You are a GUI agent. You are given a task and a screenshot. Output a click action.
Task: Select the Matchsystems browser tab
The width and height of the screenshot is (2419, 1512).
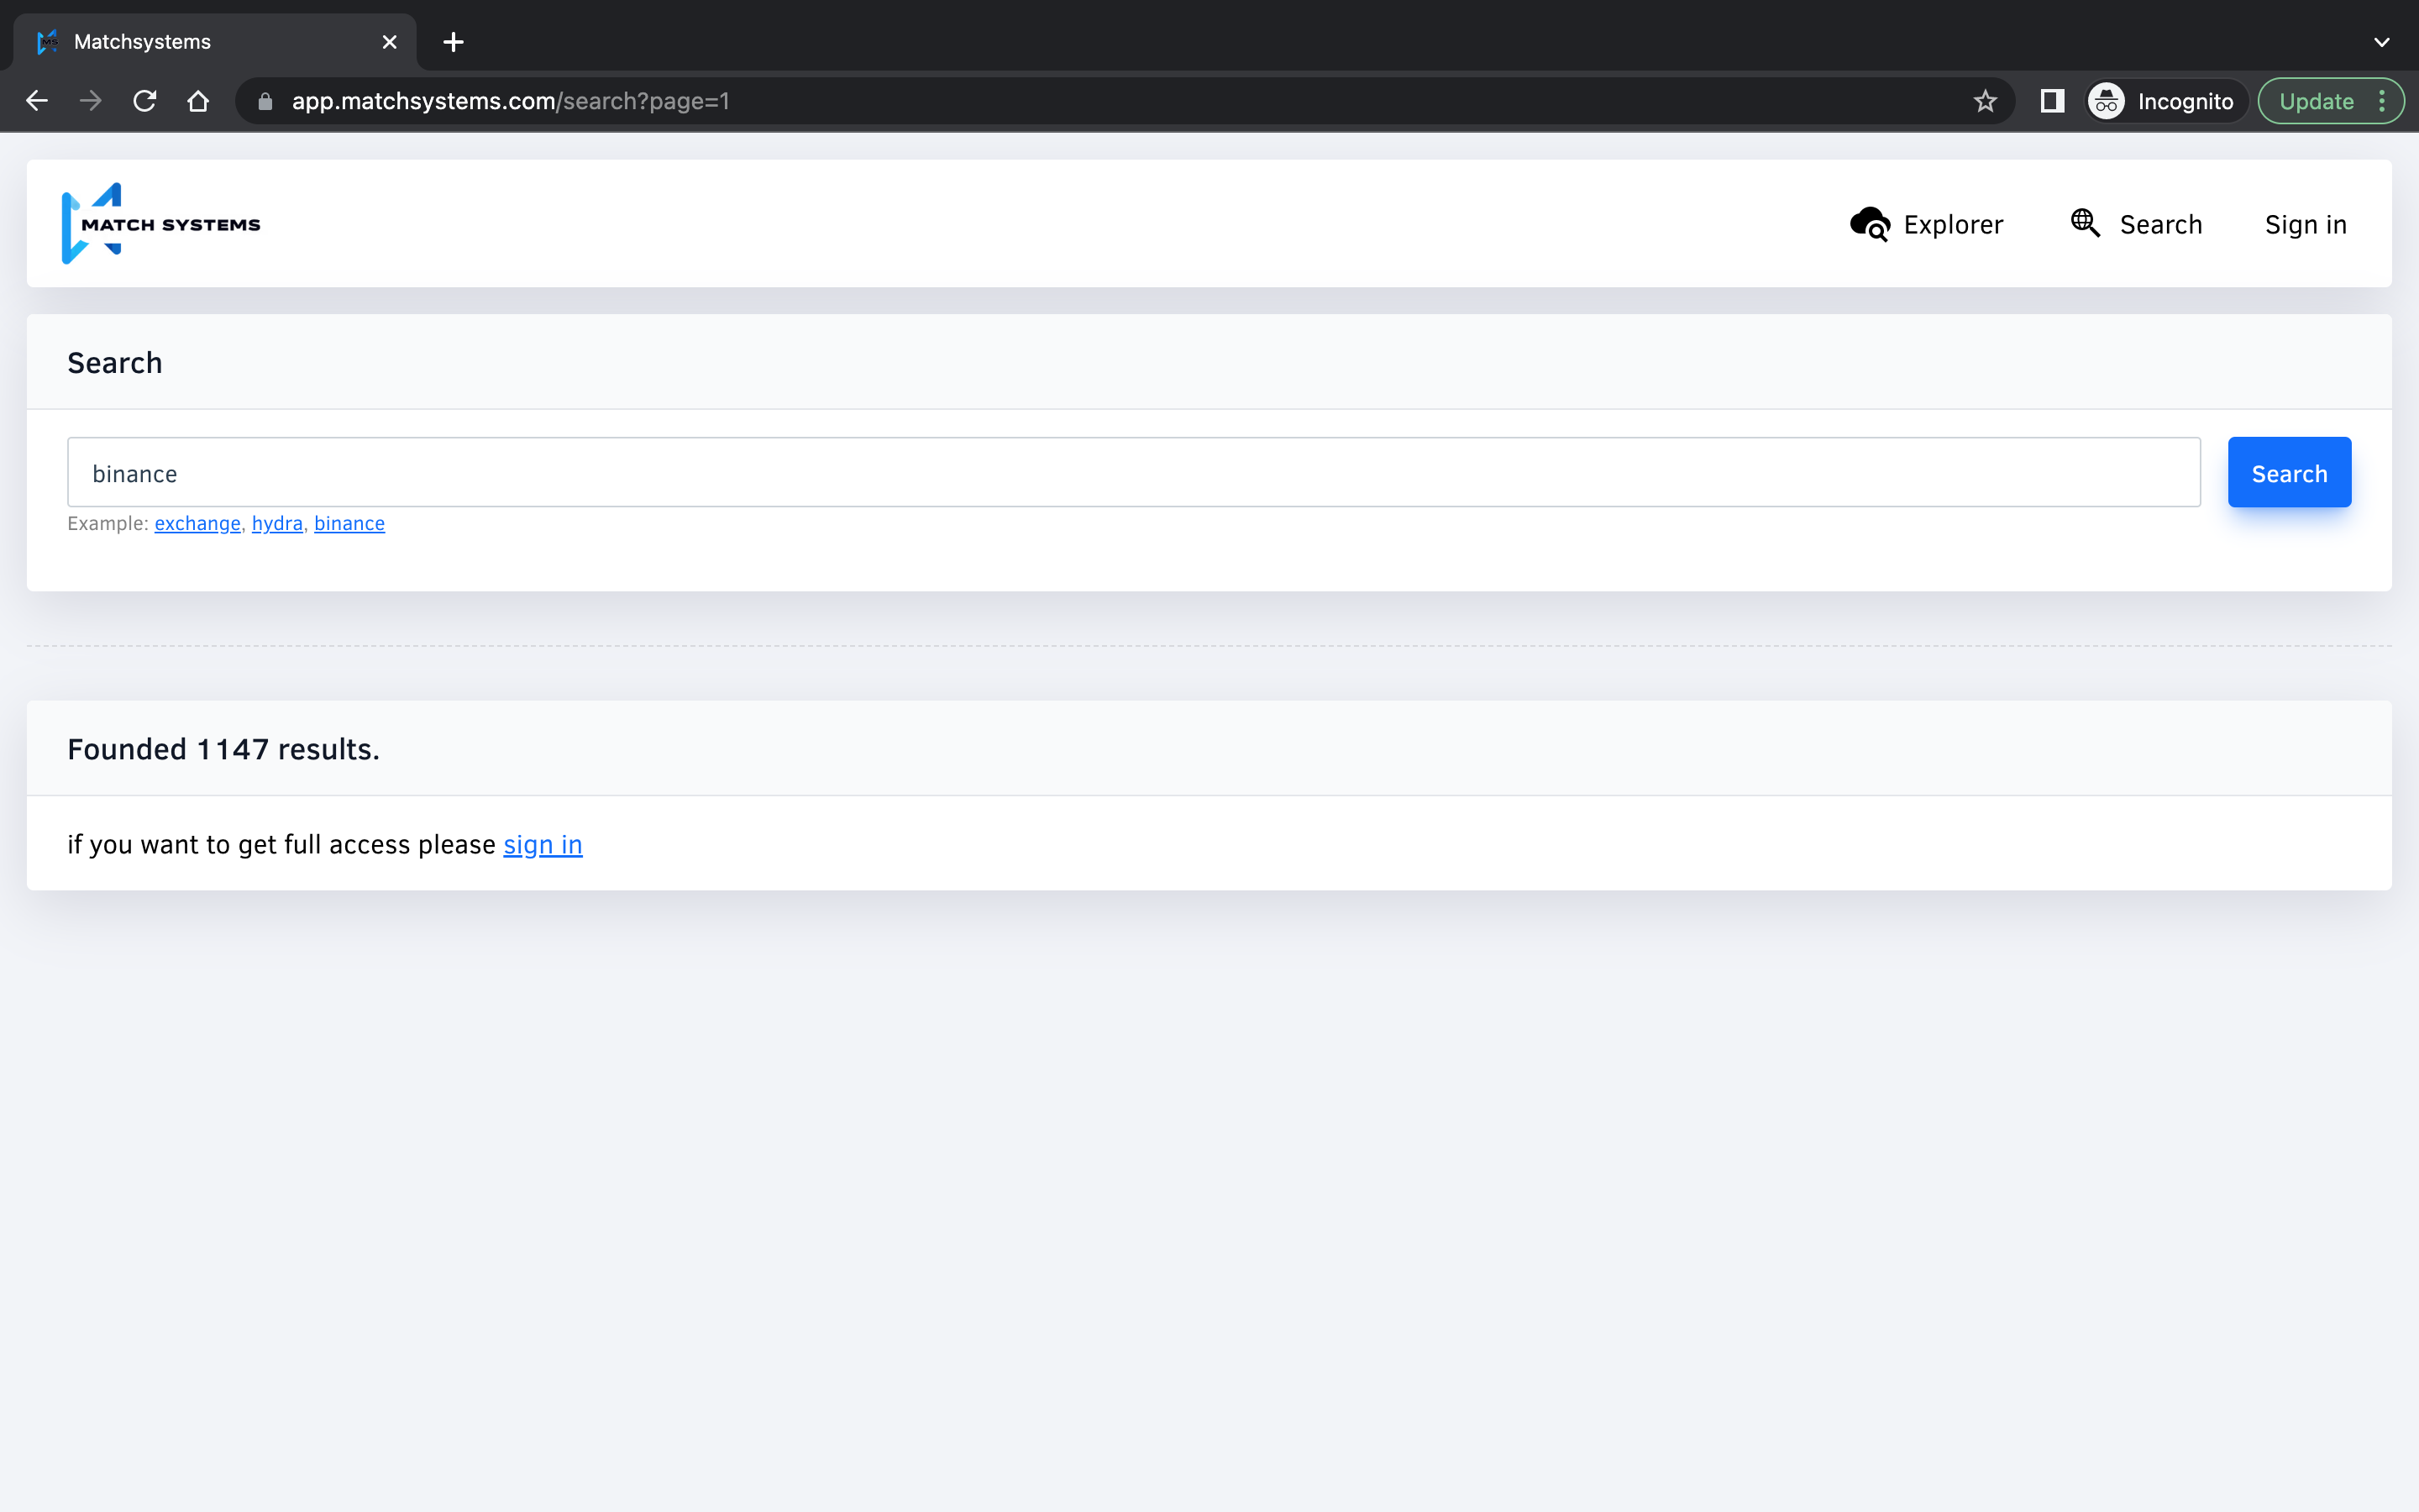[200, 42]
